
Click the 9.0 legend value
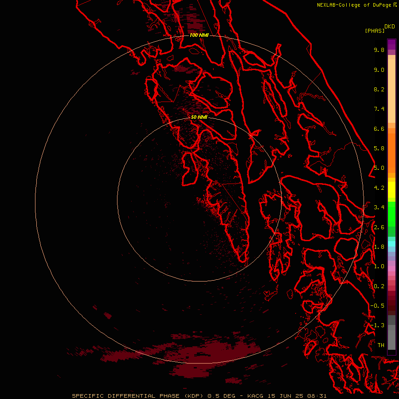point(379,70)
